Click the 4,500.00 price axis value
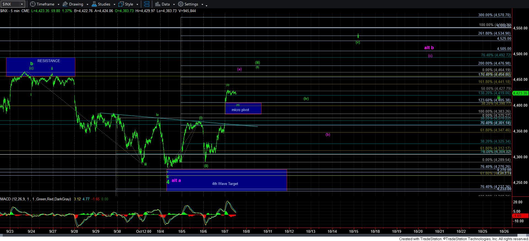 (520, 54)
